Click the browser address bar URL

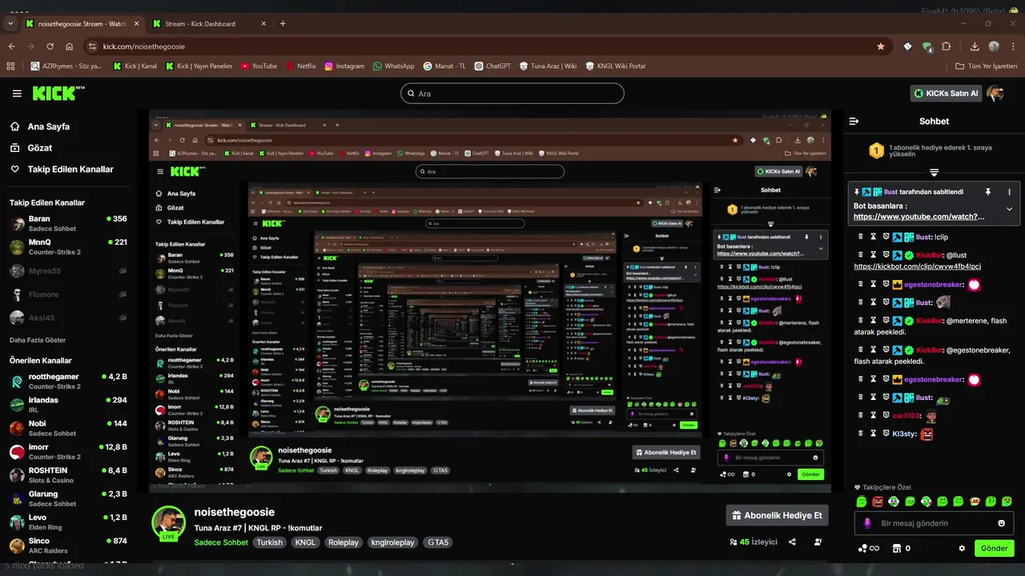pos(144,46)
